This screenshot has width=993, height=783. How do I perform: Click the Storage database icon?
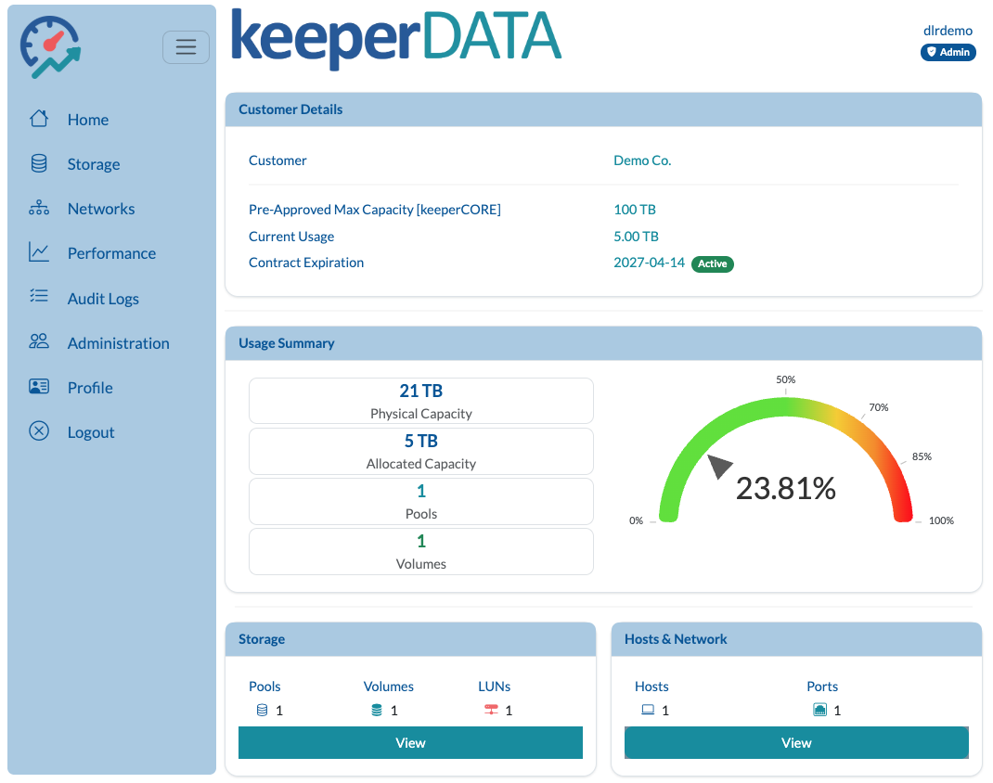[x=39, y=163]
